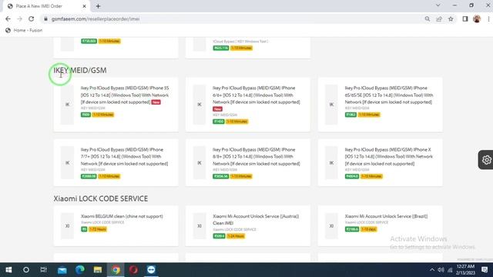Click the red New badge on iPhone 6/6+ card
The width and height of the screenshot is (493, 277).
point(217,109)
